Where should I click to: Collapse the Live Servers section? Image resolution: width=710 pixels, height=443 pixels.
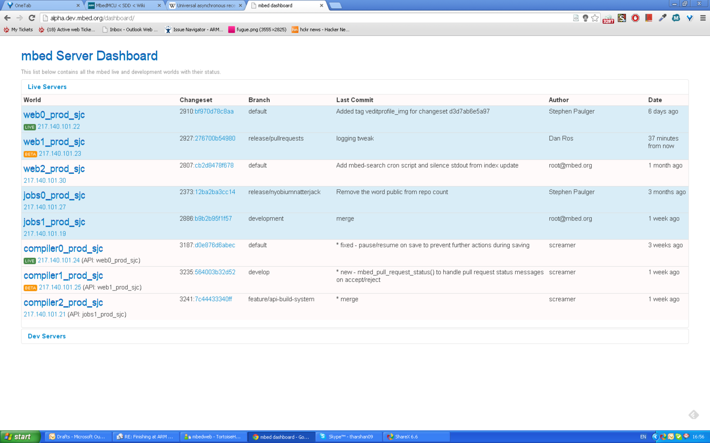tap(47, 87)
